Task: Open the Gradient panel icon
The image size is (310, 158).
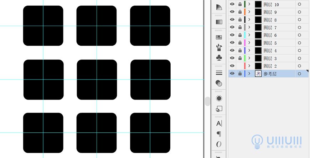Action: click(x=219, y=22)
